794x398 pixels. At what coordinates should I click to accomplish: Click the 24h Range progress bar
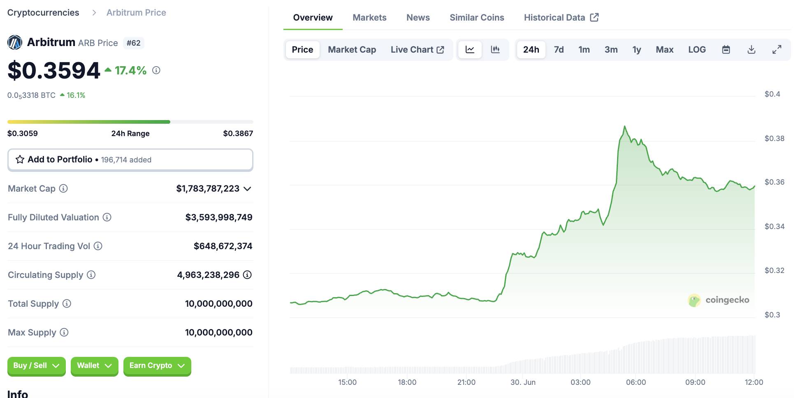point(130,122)
